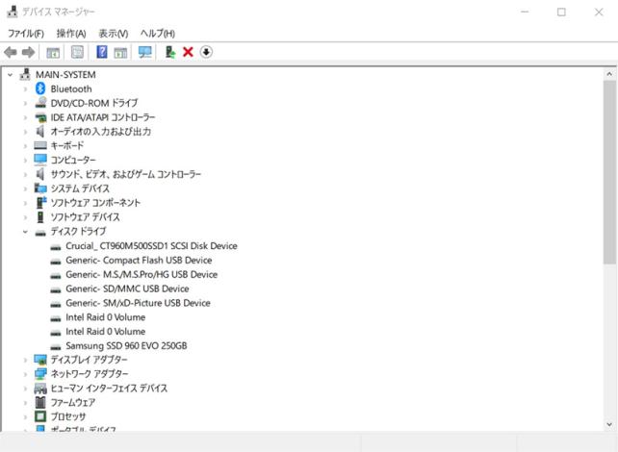The image size is (618, 452).
Task: Select the ファームウェア chip icon
Action: (x=40, y=402)
